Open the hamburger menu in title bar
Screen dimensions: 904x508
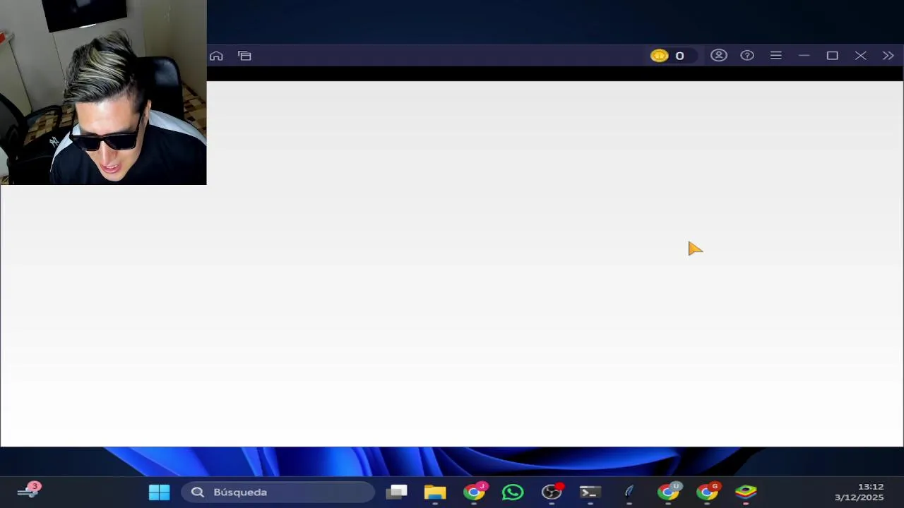coord(775,55)
